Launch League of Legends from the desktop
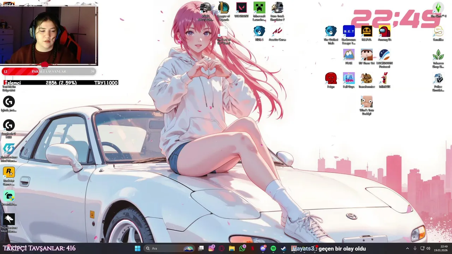 coord(224,11)
